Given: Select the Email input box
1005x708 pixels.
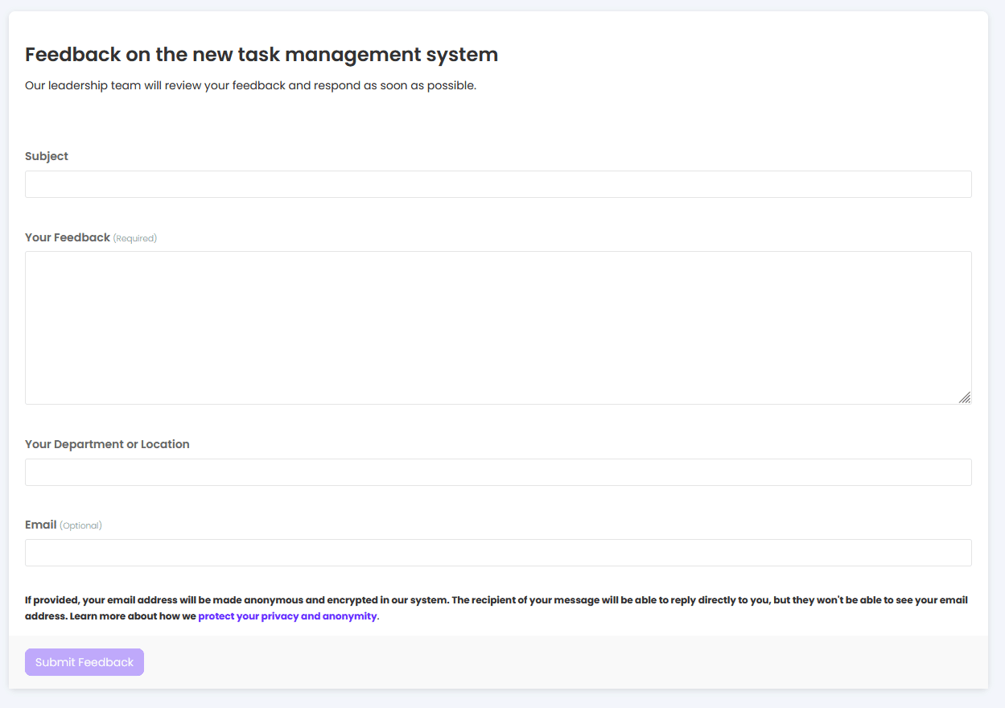Looking at the screenshot, I should pyautogui.click(x=498, y=553).
